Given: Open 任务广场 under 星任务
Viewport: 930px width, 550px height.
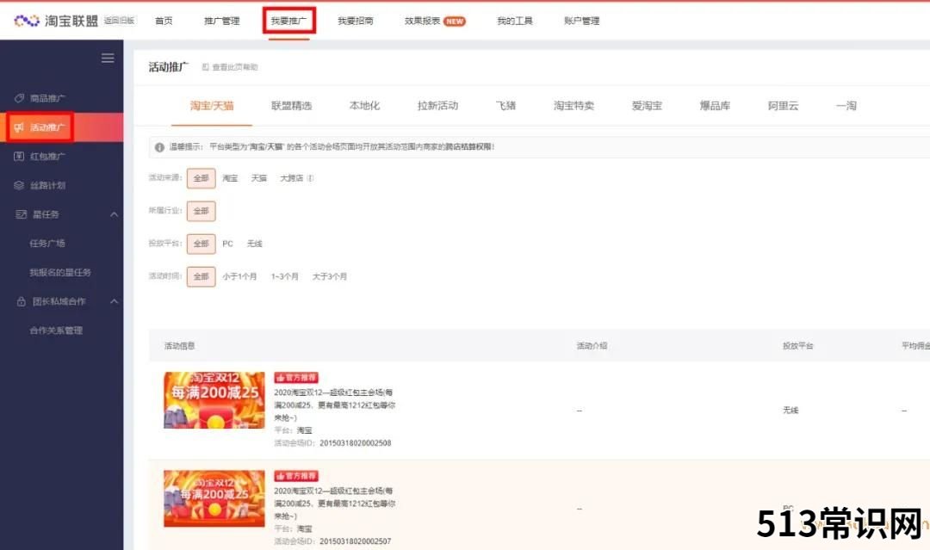Looking at the screenshot, I should (x=47, y=243).
